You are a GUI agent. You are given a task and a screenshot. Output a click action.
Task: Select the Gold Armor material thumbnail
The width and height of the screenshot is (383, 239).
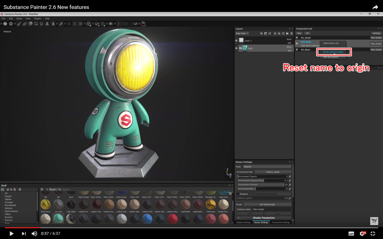(45, 204)
